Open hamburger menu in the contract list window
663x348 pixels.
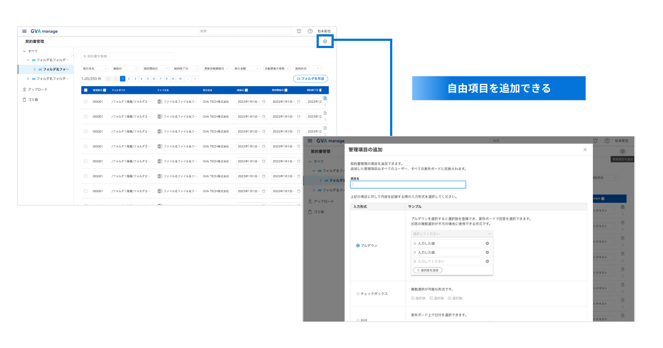click(24, 31)
